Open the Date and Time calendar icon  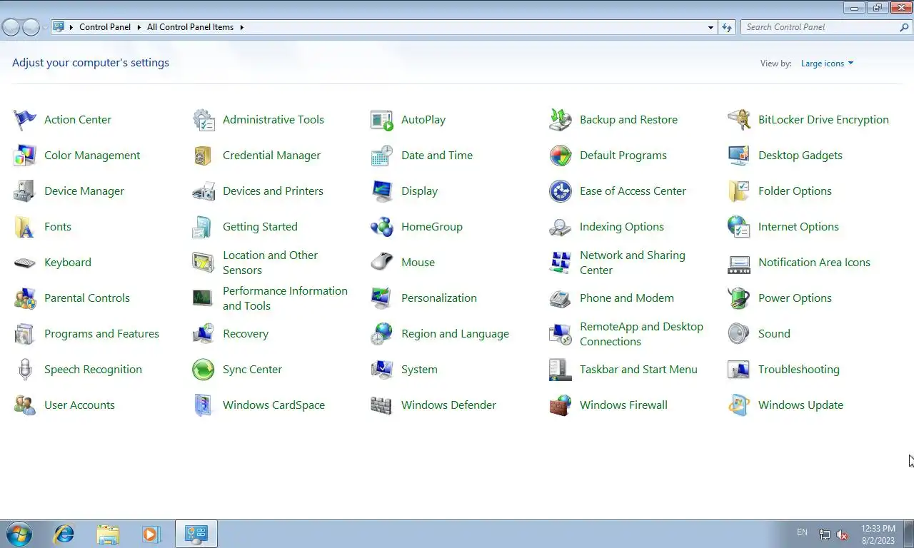point(382,156)
